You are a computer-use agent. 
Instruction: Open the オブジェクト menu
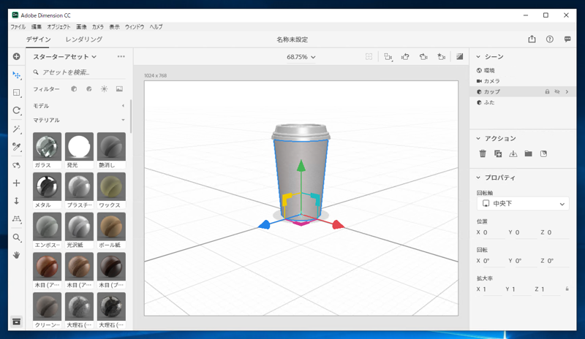tap(58, 27)
